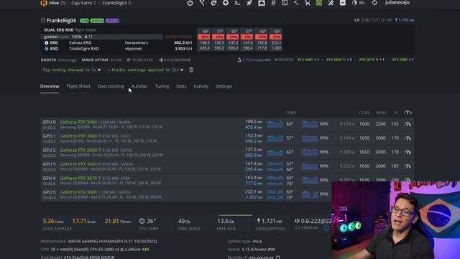The height and width of the screenshot is (259, 460).
Task: Click the DUAL ERG RXD flight sheet name
Action: [x=59, y=29]
